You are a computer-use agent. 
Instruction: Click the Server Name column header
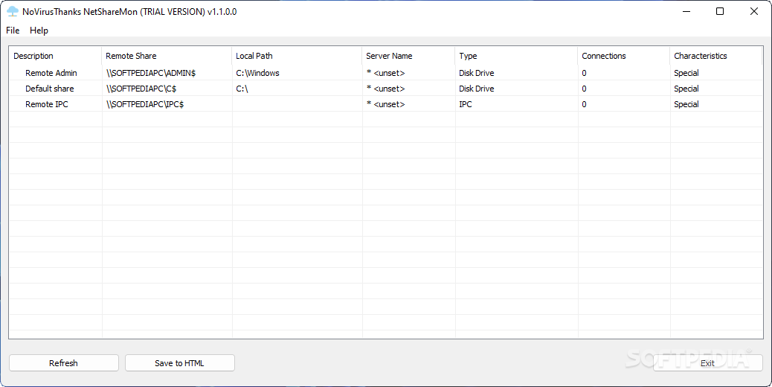click(408, 56)
